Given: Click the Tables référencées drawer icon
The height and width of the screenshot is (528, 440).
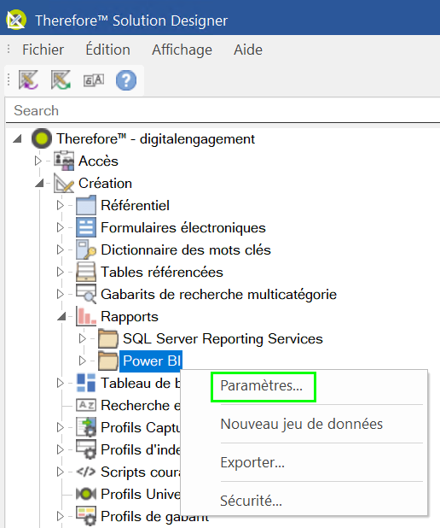Looking at the screenshot, I should (86, 272).
